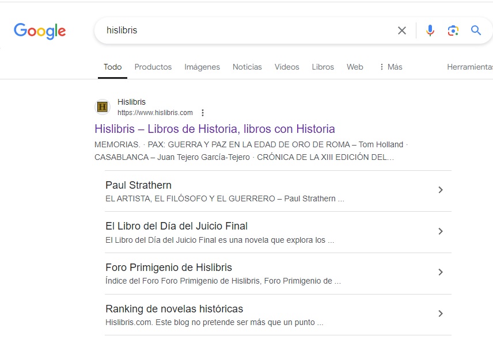
Task: Select the Todo tab
Action: tap(112, 67)
